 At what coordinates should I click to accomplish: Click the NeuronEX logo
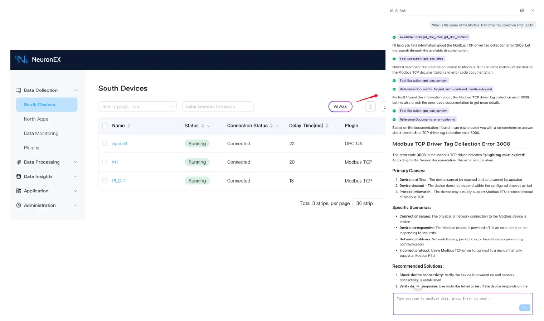point(38,60)
